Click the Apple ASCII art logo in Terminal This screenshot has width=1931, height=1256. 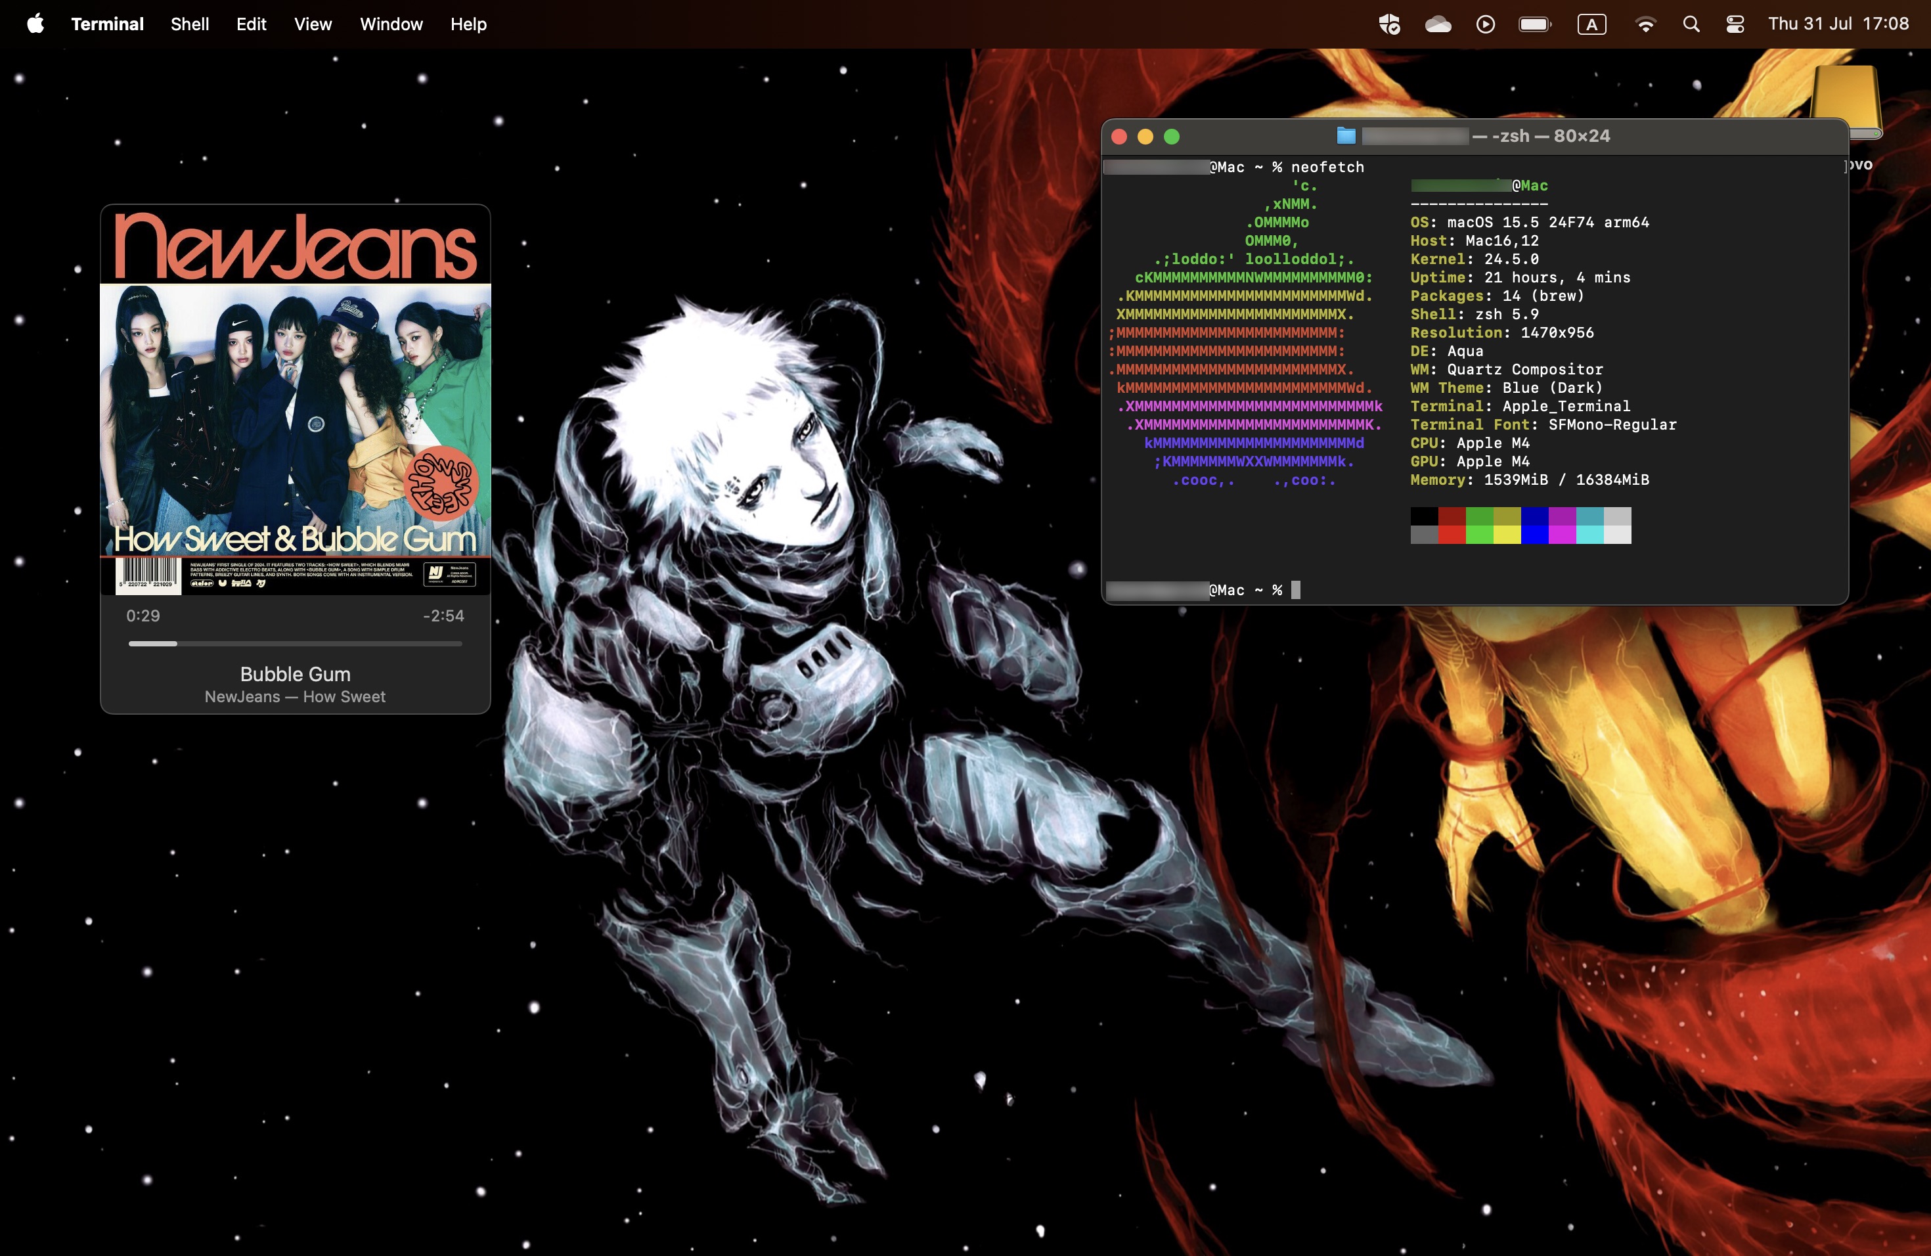1245,332
